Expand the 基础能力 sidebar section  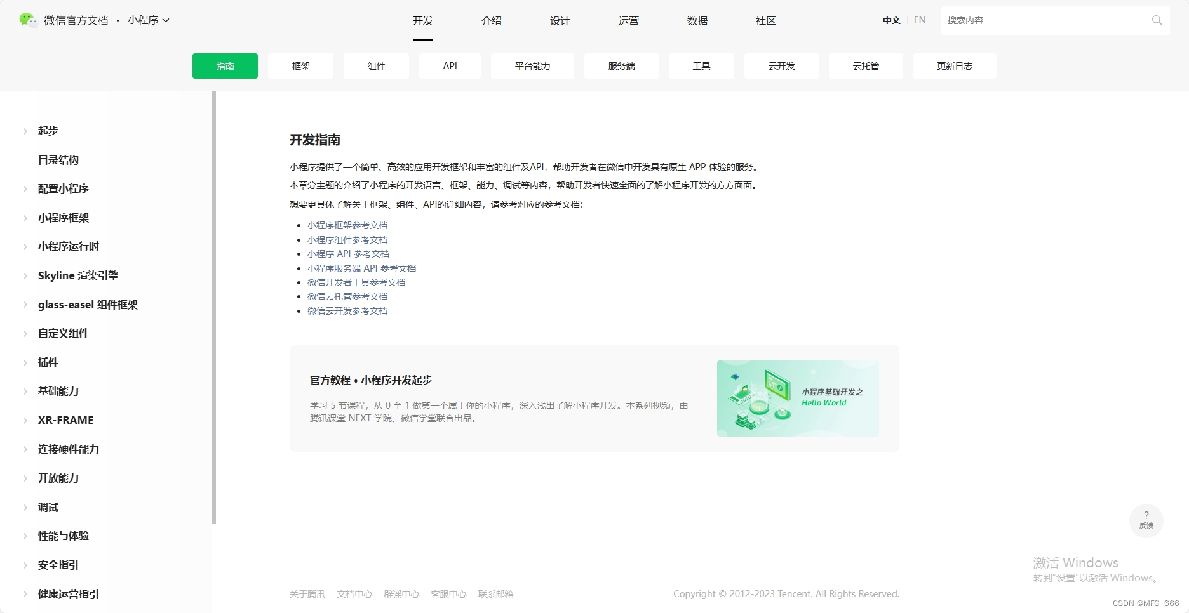[x=25, y=391]
